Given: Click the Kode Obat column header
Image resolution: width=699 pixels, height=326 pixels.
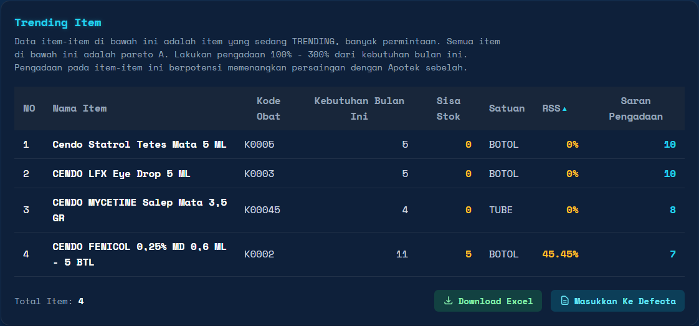Looking at the screenshot, I should pyautogui.click(x=269, y=108).
